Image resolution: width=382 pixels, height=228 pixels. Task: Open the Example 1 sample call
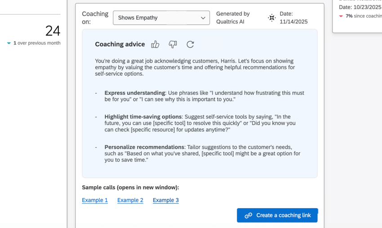point(95,200)
